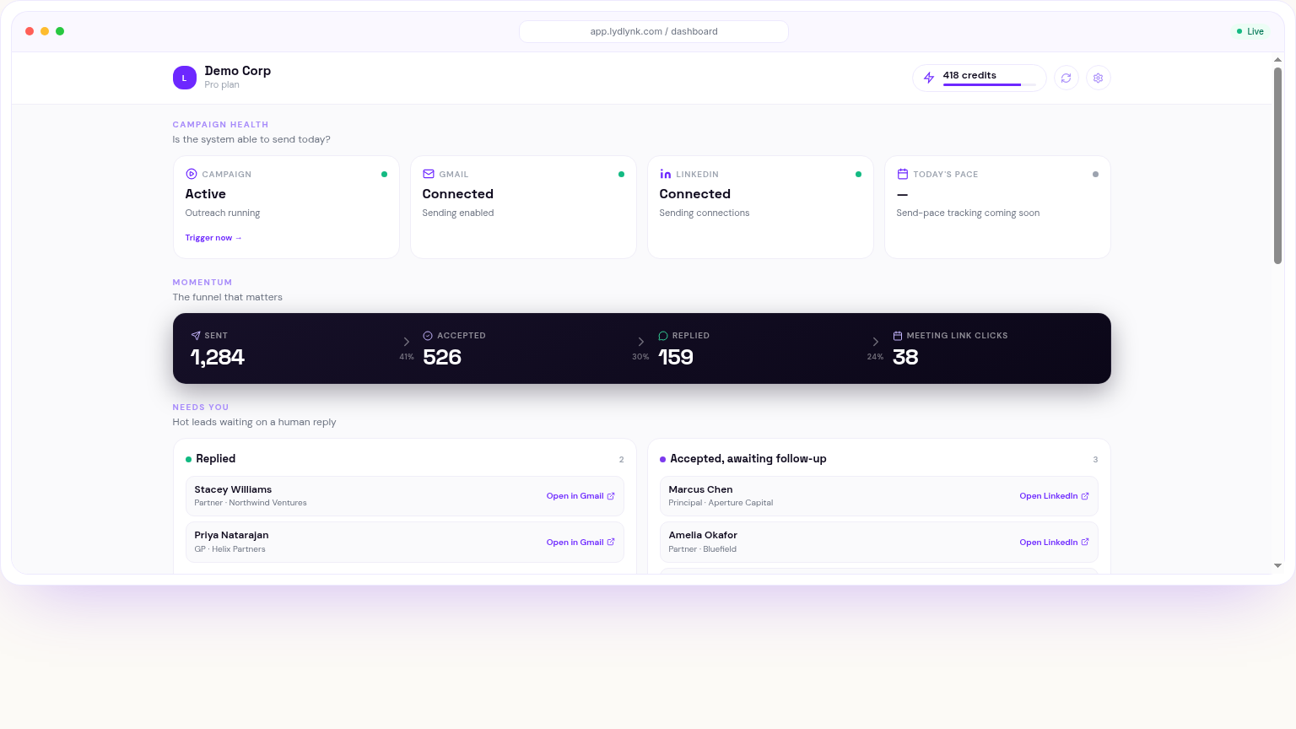Click the 30% conversion rate
The image size is (1296, 729).
641,357
